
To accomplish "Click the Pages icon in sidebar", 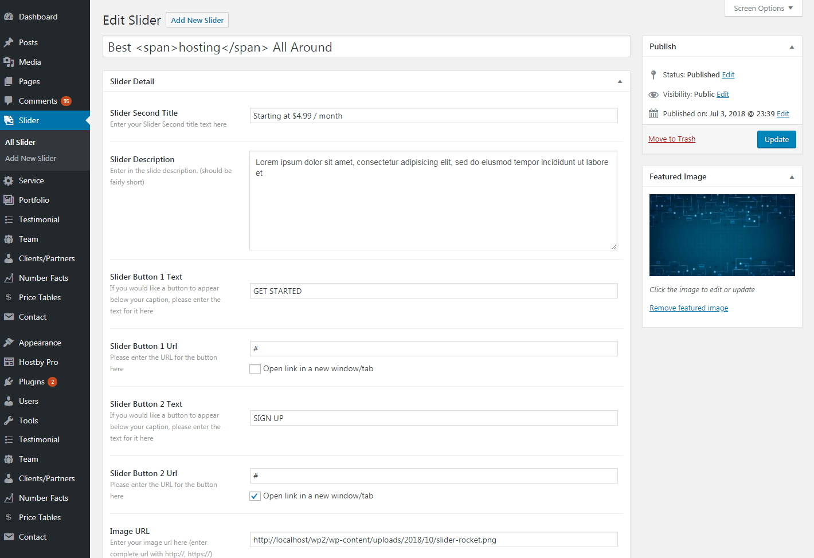I will pos(9,81).
